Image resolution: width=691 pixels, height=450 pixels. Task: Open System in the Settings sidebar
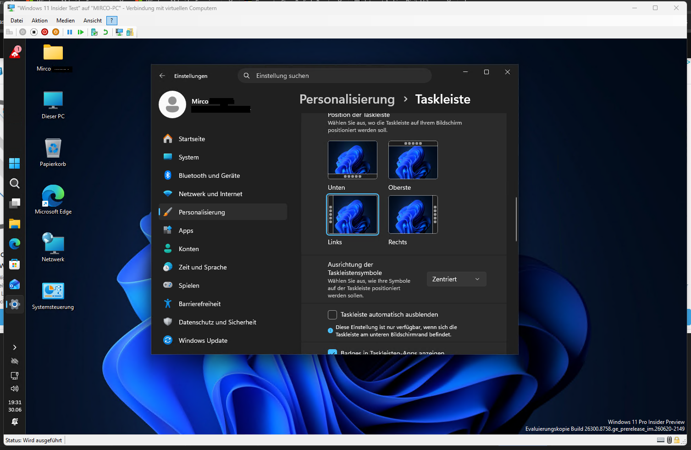pyautogui.click(x=223, y=157)
